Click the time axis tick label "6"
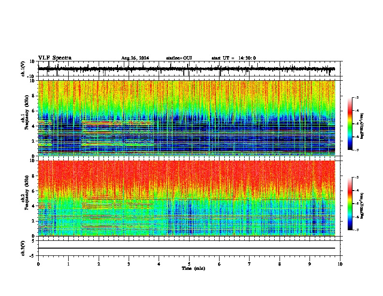Viewport: 383px width, 296px height. coord(220,264)
